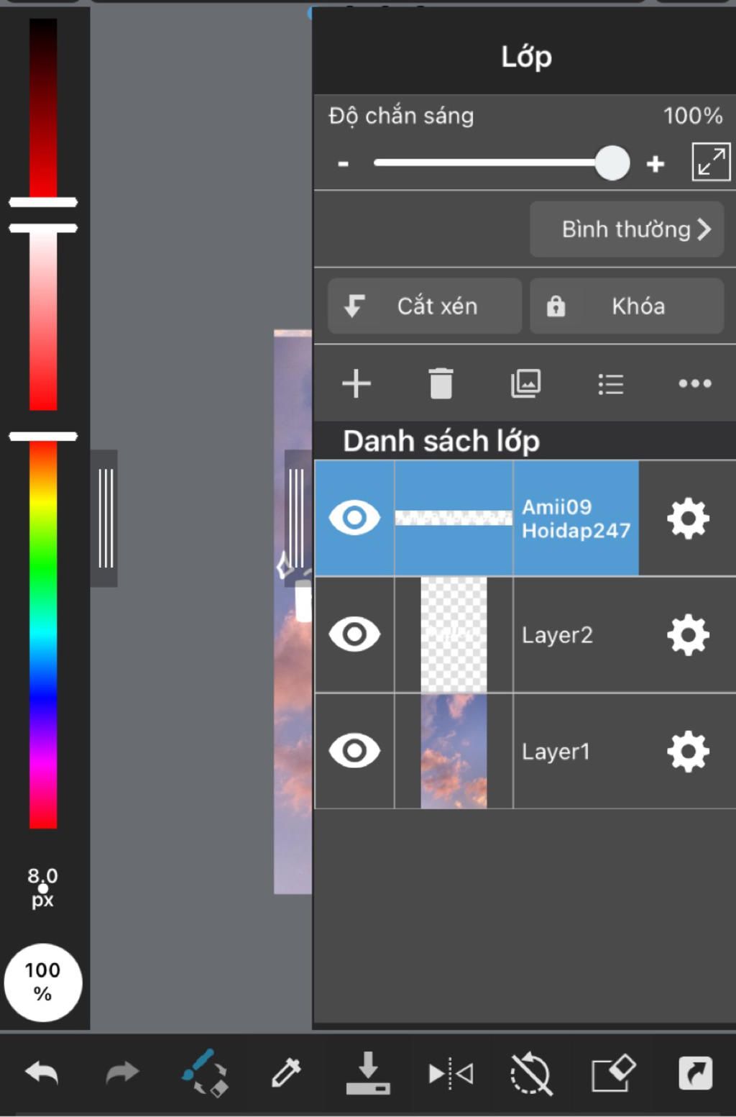Screen dimensions: 736x1117
Task: Switch between brush and eraser tool
Action: [205, 1072]
